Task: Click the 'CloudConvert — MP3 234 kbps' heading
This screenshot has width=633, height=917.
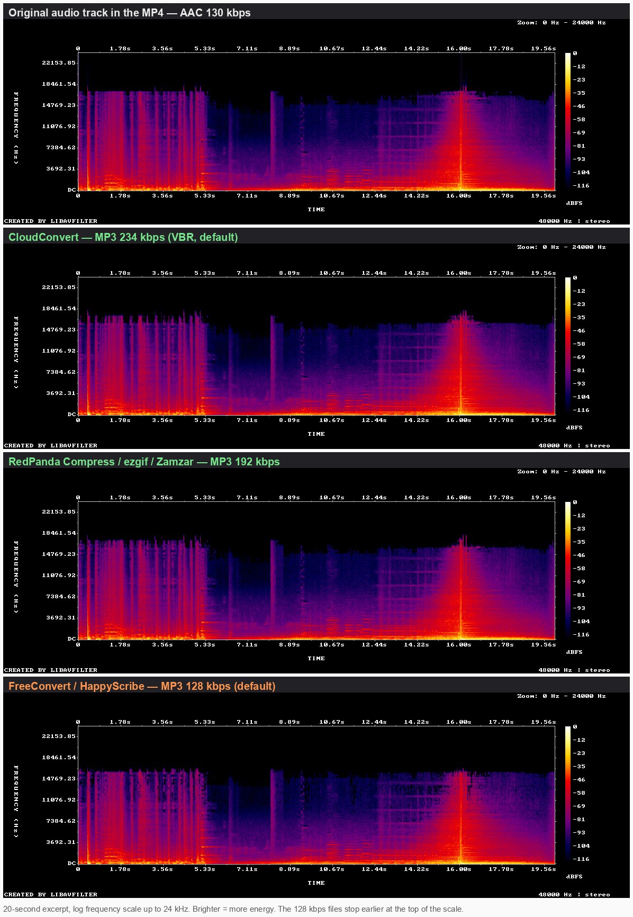Action: 123,237
